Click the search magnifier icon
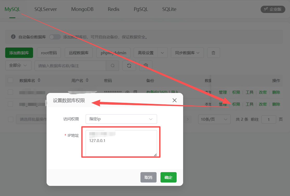 112,66
